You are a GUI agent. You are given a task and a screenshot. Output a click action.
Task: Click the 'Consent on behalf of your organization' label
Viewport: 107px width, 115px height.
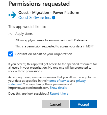pos(44,54)
